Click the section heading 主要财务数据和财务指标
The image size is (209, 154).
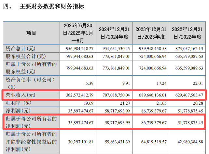[x=51, y=6]
